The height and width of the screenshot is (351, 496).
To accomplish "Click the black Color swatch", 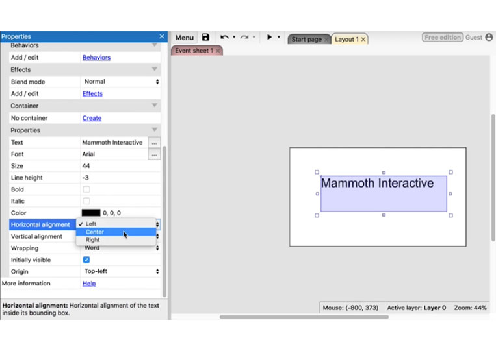I will tap(91, 213).
